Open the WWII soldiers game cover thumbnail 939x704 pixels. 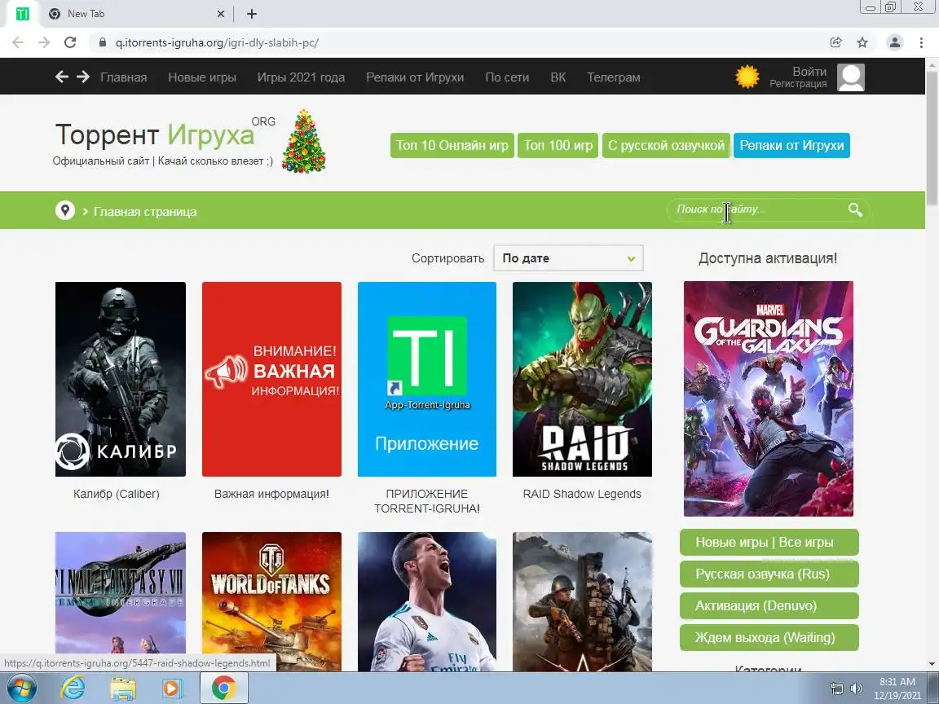pos(582,601)
